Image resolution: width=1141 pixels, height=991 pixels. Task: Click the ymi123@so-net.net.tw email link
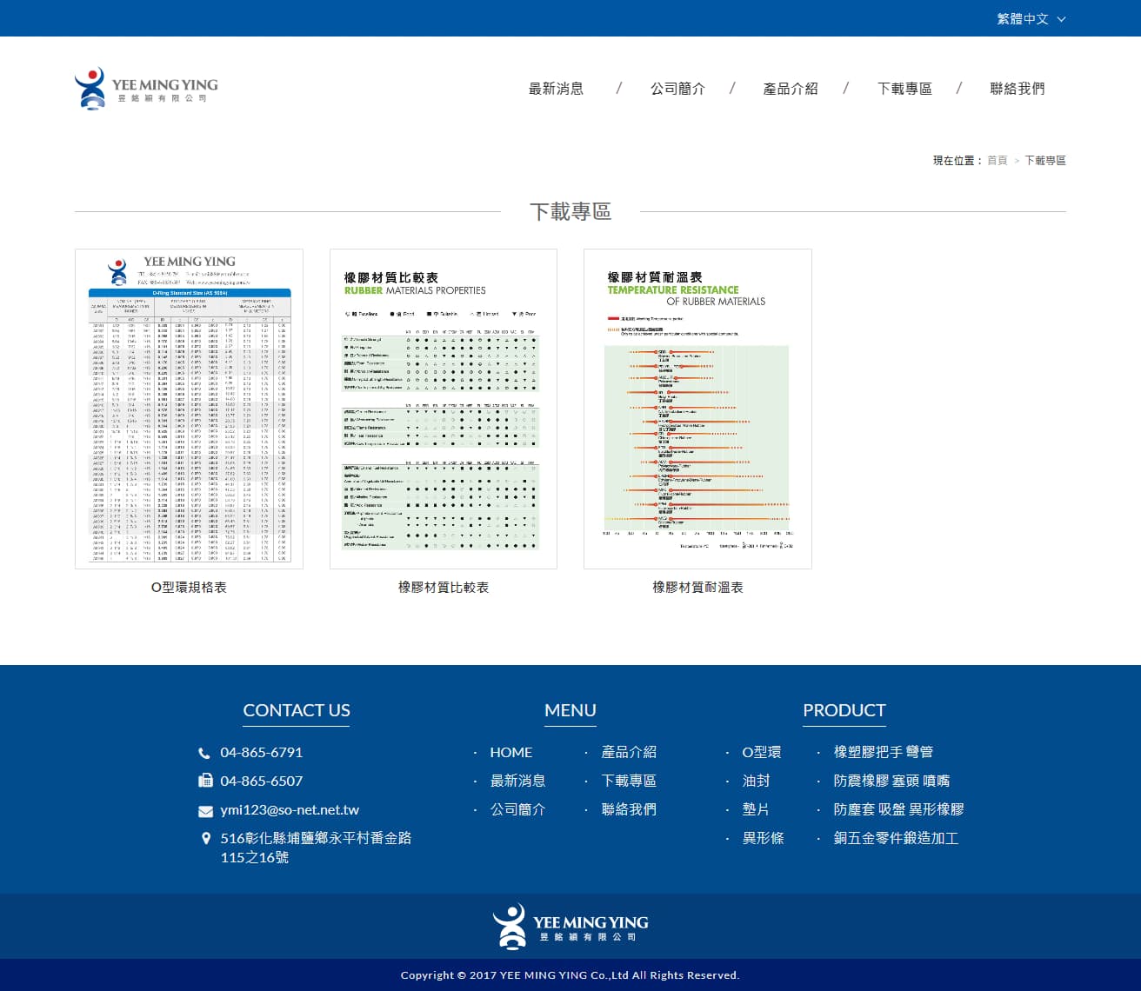coord(290,809)
